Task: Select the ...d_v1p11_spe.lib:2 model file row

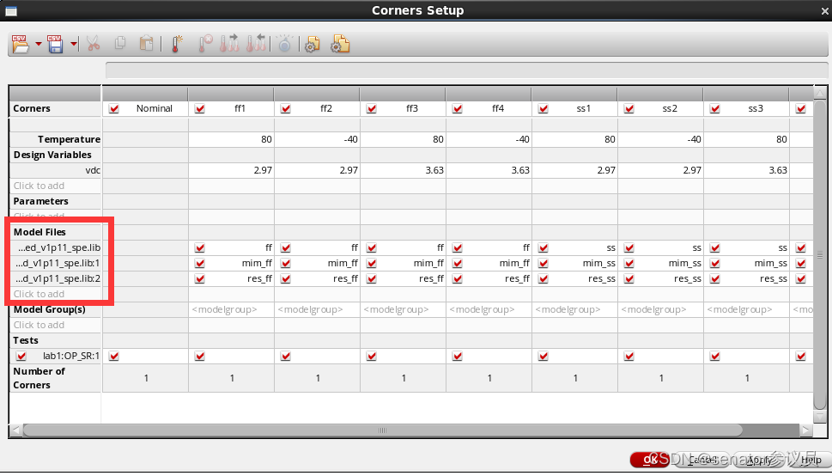Action: click(55, 278)
